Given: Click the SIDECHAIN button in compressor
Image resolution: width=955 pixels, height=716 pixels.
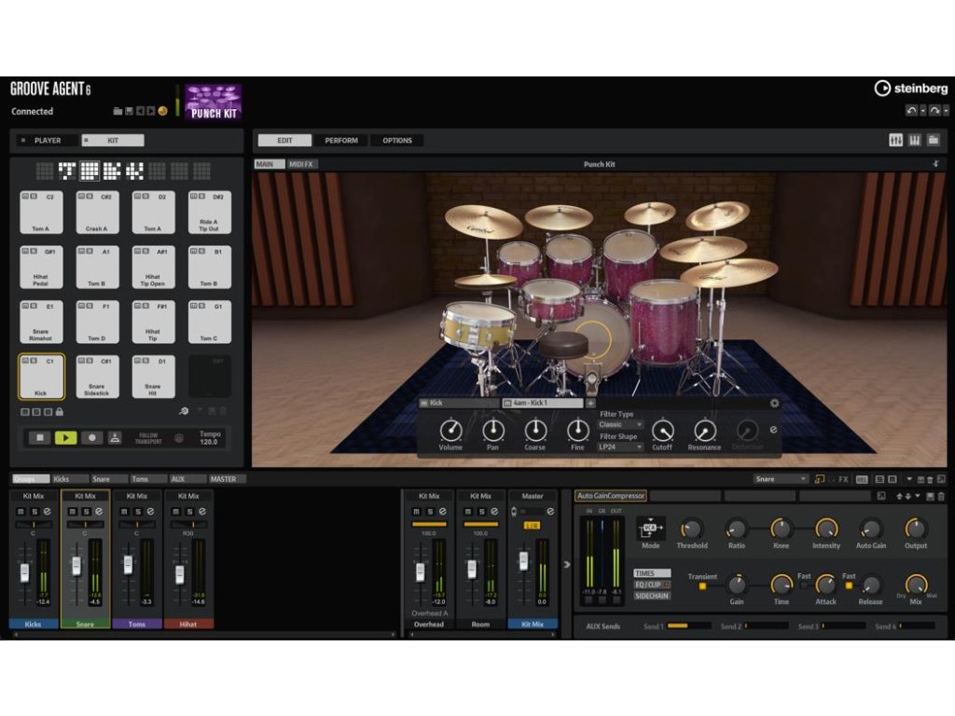Looking at the screenshot, I should click(652, 596).
